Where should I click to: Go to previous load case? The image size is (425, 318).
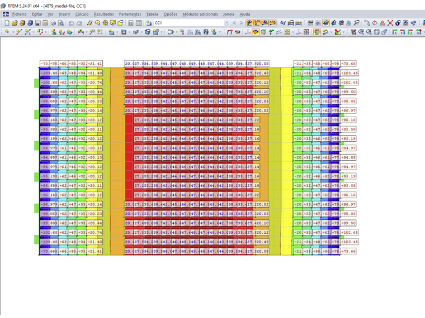234,23
